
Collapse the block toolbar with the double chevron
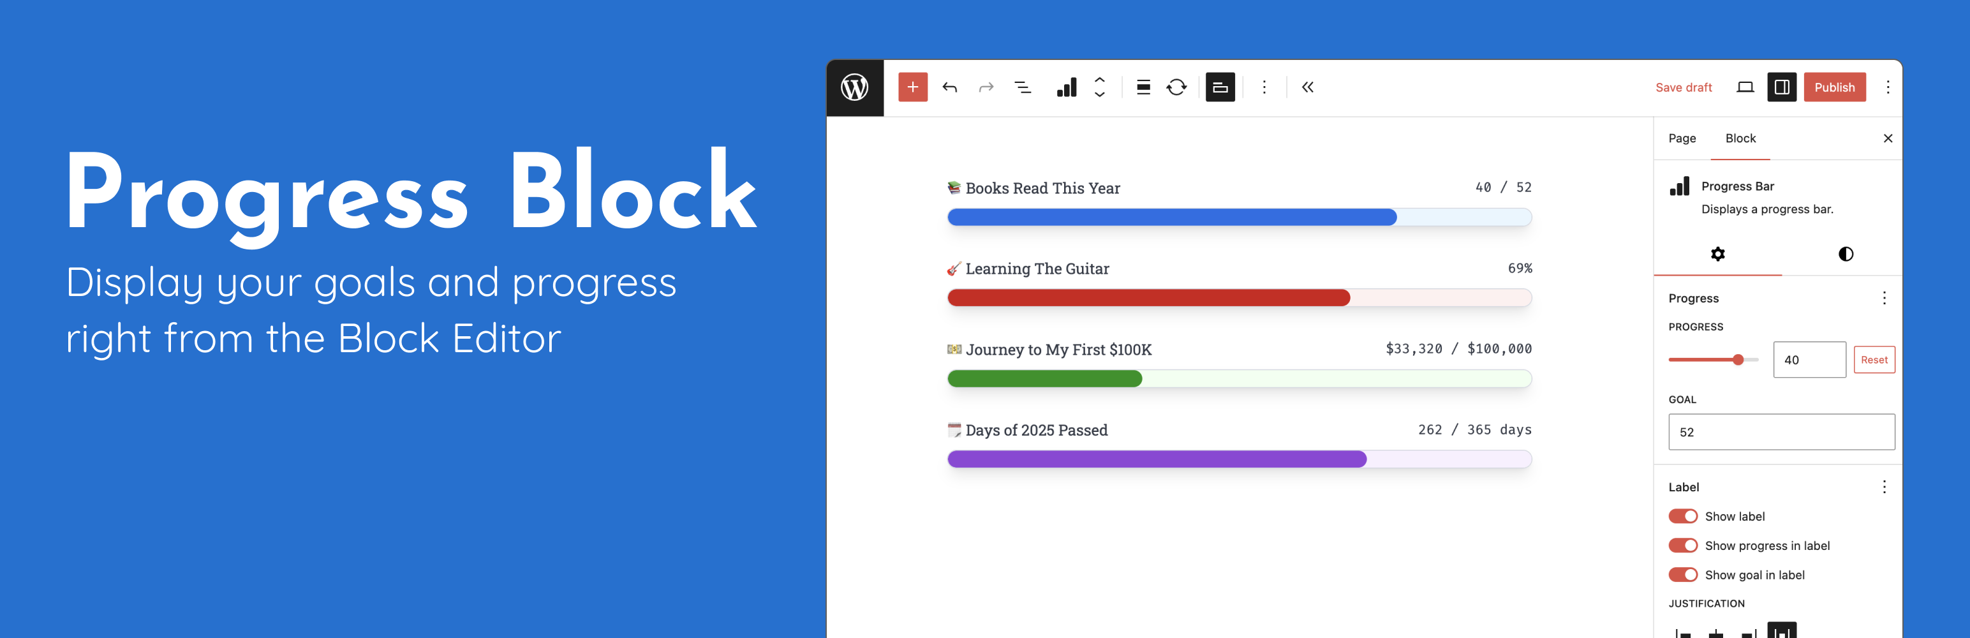tap(1308, 87)
